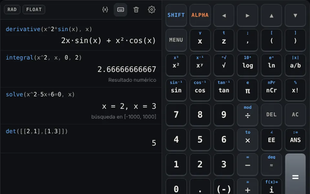
Task: Click the digit 3 key
Action: [224, 164]
